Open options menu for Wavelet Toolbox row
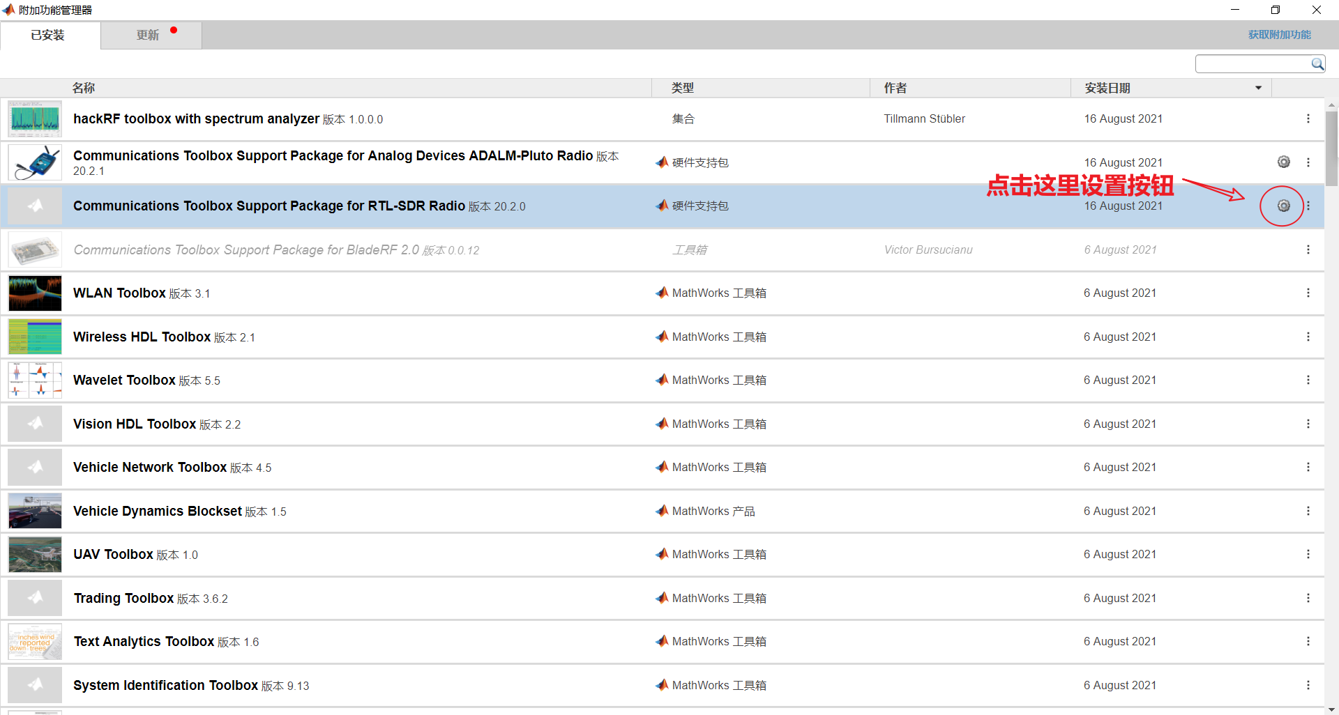Screen dimensions: 1339x715 coord(1308,380)
